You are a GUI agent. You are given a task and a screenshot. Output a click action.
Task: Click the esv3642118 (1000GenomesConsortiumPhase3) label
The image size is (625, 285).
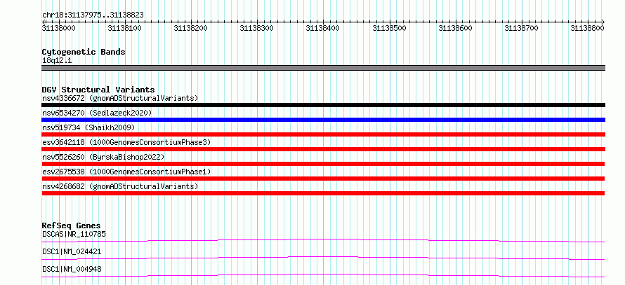point(126,142)
